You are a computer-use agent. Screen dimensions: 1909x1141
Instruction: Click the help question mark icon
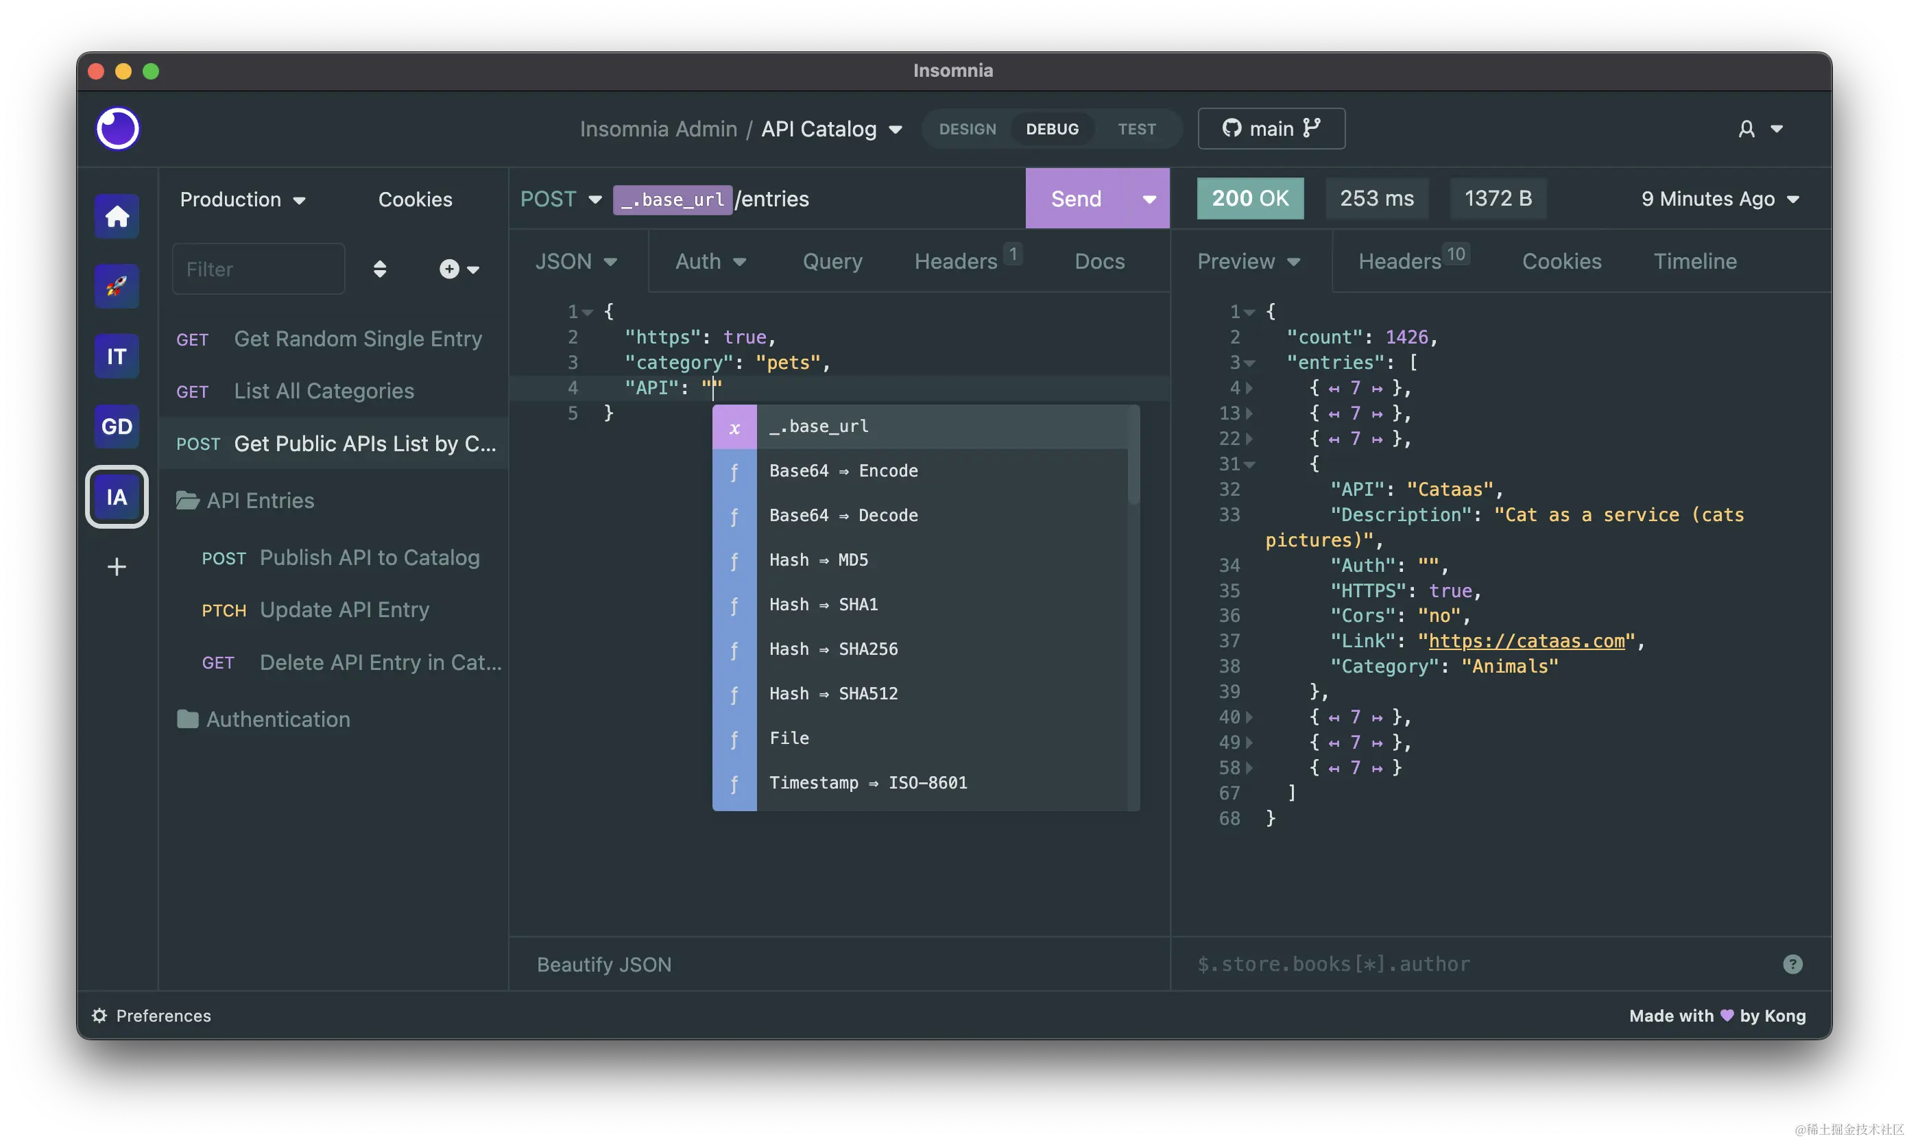point(1792,964)
